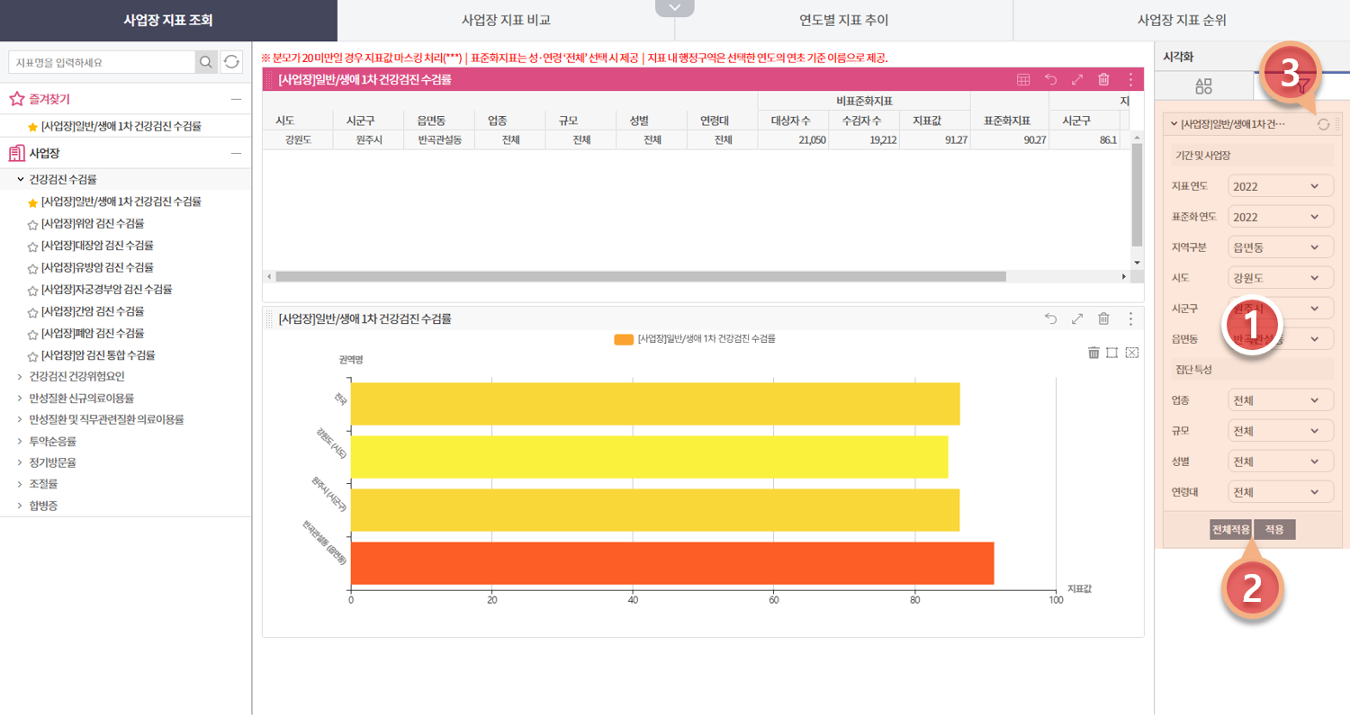The width and height of the screenshot is (1350, 717).
Task: Collapse the 즐겨찾기 section with its minus icon
Action: (236, 99)
